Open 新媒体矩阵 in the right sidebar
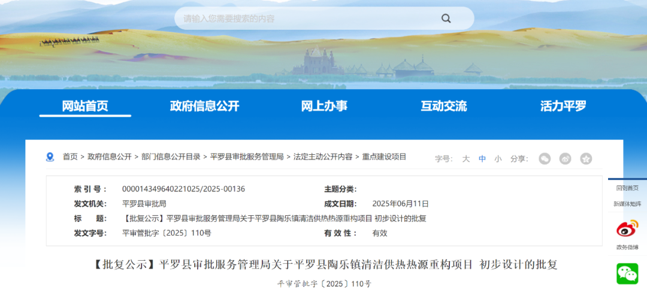 click(x=627, y=204)
